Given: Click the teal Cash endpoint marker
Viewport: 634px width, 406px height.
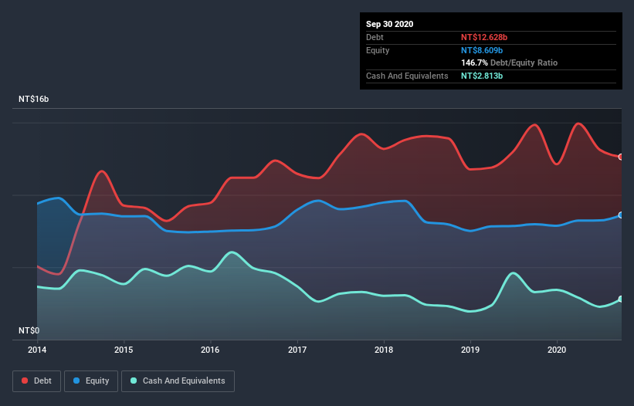Looking at the screenshot, I should 621,299.
